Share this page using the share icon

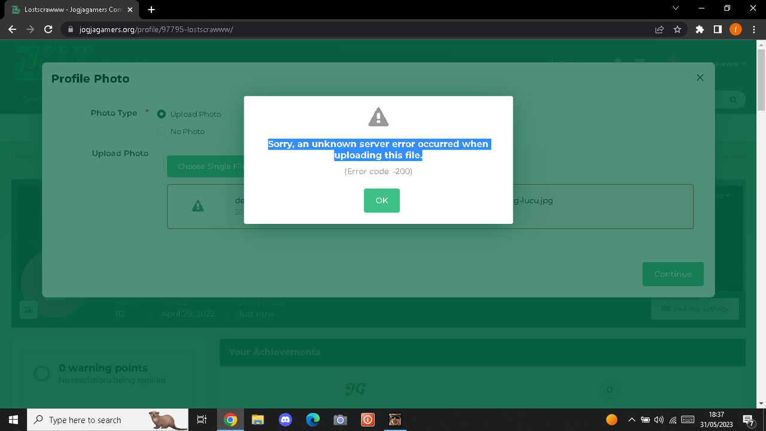click(x=659, y=29)
